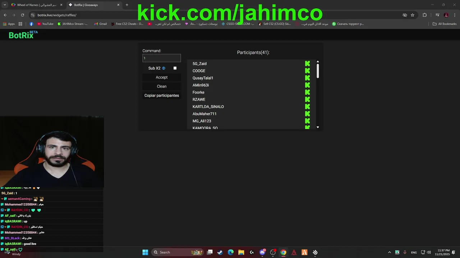
Task: Click the Kick icon next to MG_Ali123
Action: tap(307, 121)
